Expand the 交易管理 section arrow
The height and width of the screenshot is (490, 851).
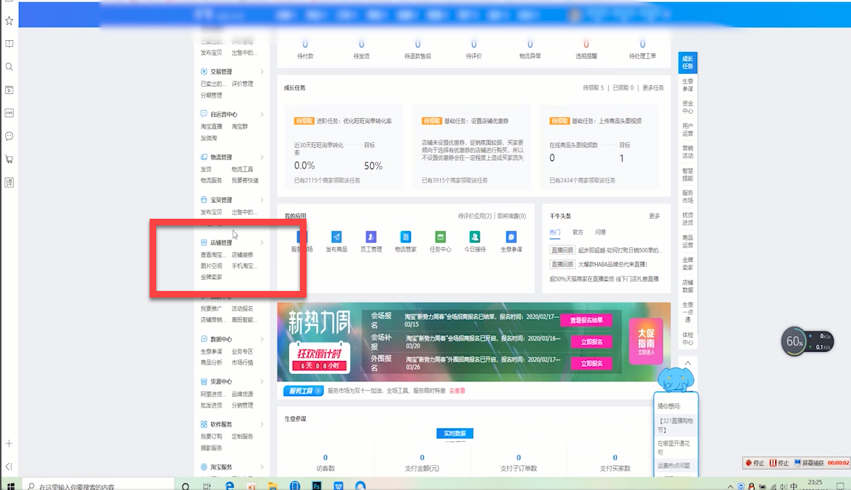coord(262,71)
